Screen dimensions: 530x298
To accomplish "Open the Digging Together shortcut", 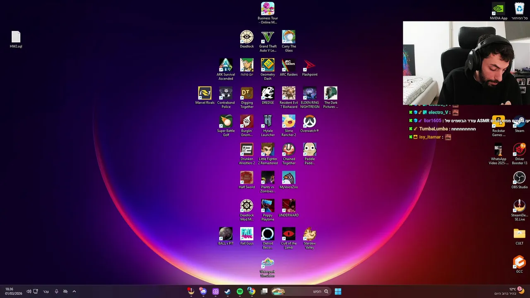I will pyautogui.click(x=247, y=98).
